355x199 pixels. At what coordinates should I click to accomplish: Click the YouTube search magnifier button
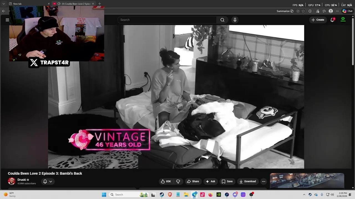click(x=222, y=20)
